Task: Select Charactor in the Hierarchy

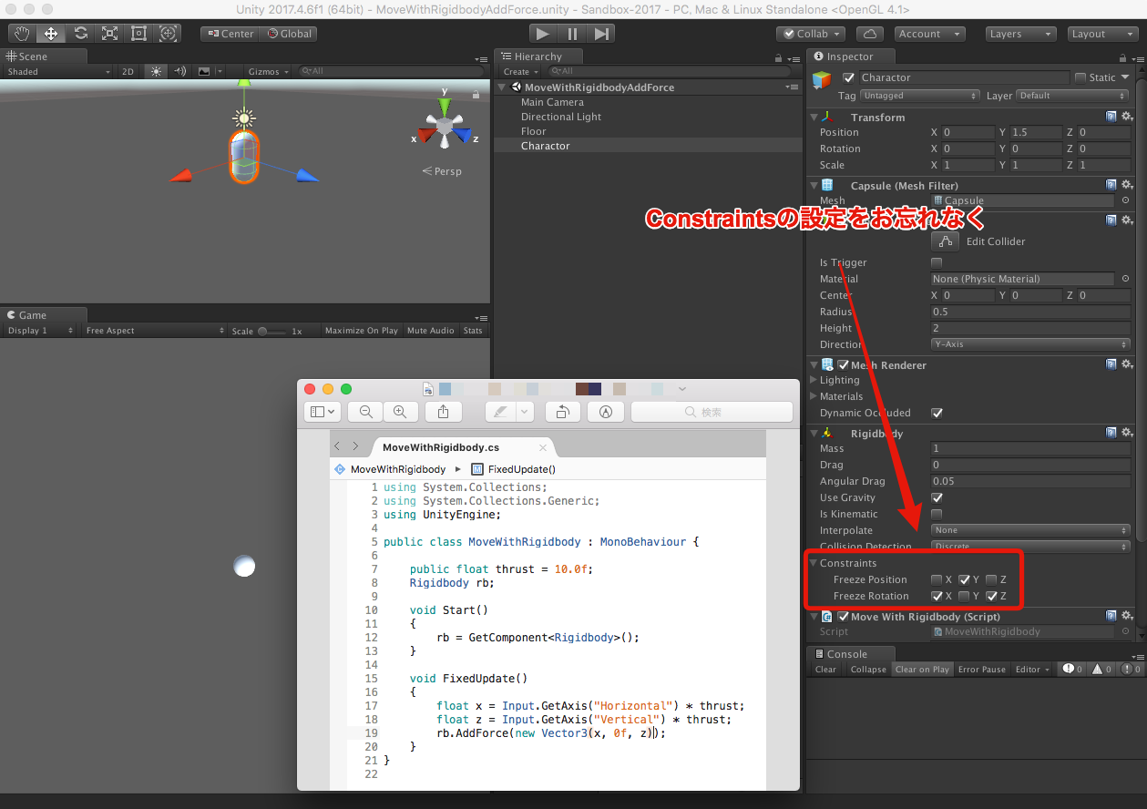Action: pyautogui.click(x=546, y=146)
